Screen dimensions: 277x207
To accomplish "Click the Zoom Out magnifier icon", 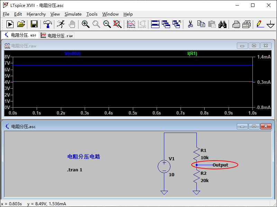I will click(107, 24).
